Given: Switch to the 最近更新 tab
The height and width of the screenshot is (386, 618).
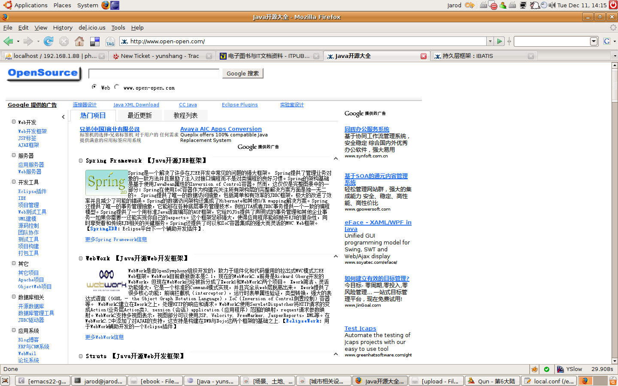Looking at the screenshot, I should tap(139, 115).
